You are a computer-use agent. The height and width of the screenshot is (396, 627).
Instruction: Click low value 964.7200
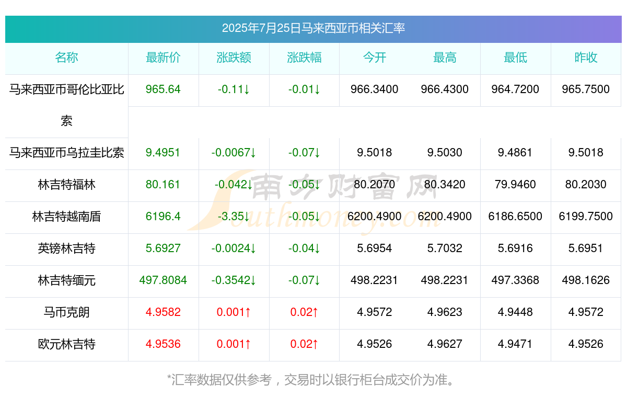pyautogui.click(x=515, y=89)
